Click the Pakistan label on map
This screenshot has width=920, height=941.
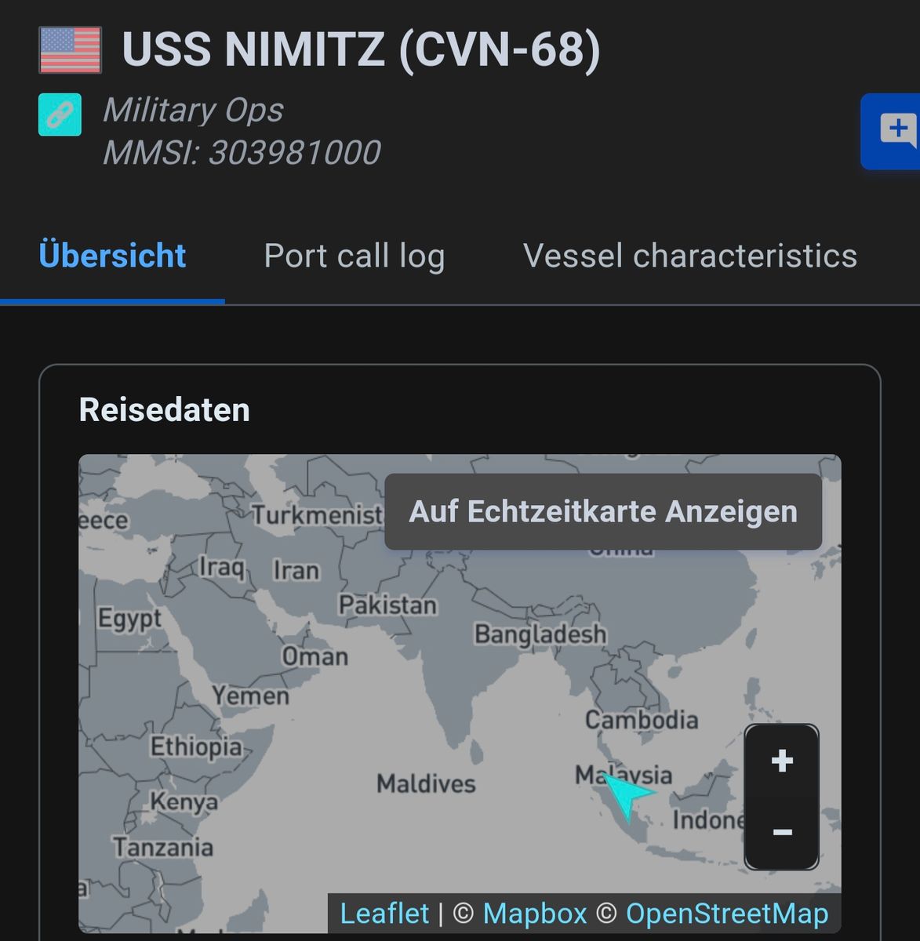pyautogui.click(x=387, y=605)
